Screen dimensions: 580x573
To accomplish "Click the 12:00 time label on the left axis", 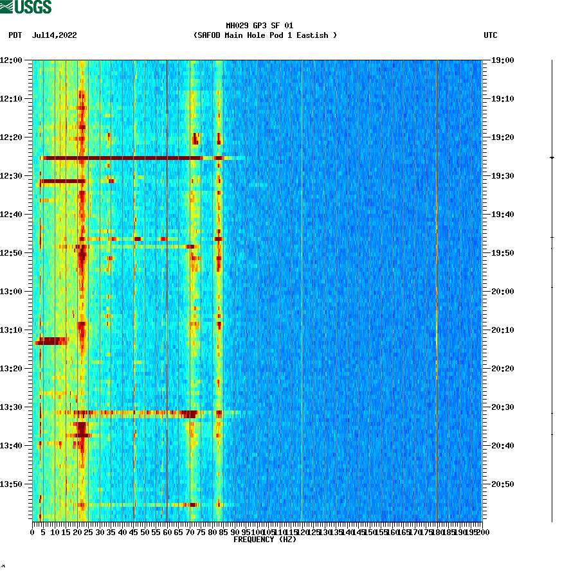I will point(12,60).
